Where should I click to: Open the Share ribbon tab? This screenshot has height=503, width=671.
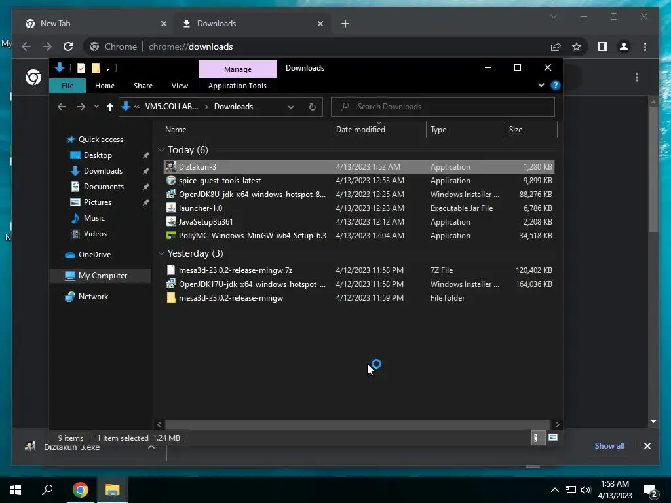click(143, 86)
